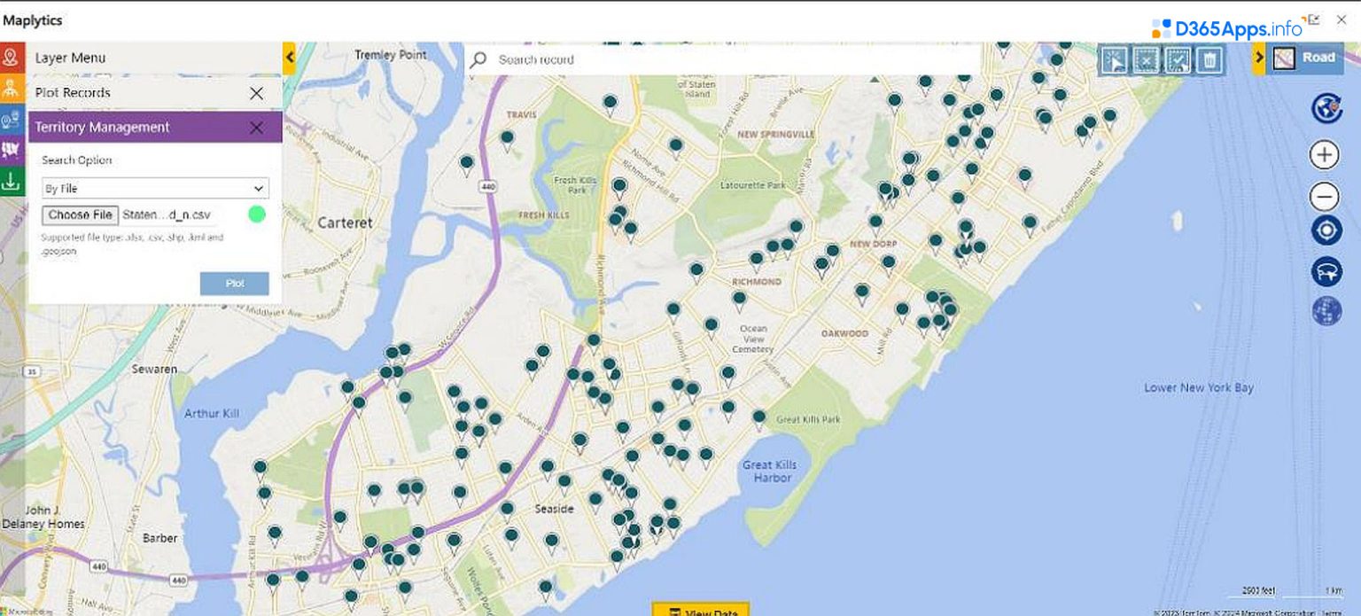Click the Maplytics title in the top bar

[32, 19]
